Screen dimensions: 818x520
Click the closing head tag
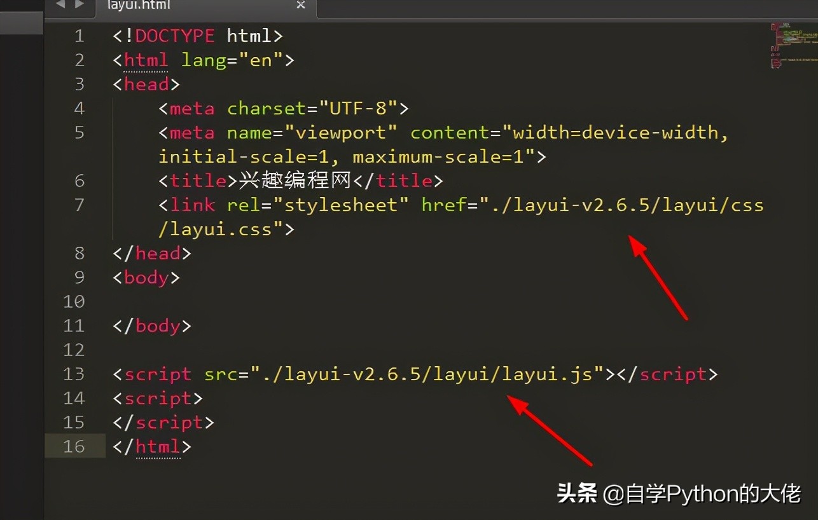(152, 253)
